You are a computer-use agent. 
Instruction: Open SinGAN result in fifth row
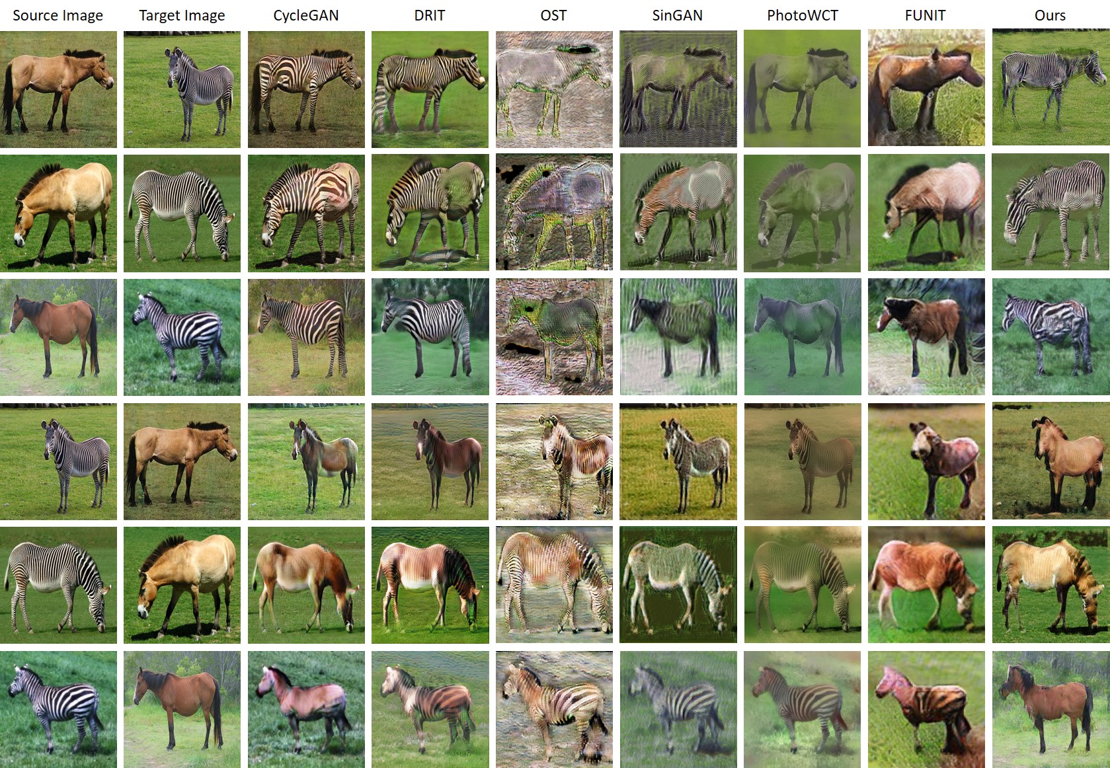point(678,584)
